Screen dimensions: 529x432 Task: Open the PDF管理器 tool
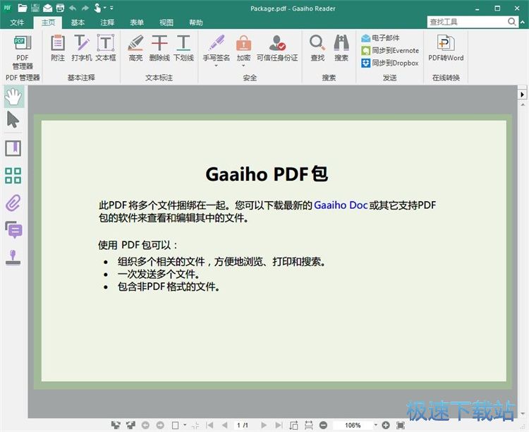tap(23, 51)
